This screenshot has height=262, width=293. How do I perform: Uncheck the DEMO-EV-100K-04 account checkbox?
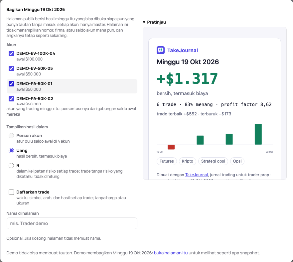pos(11,54)
